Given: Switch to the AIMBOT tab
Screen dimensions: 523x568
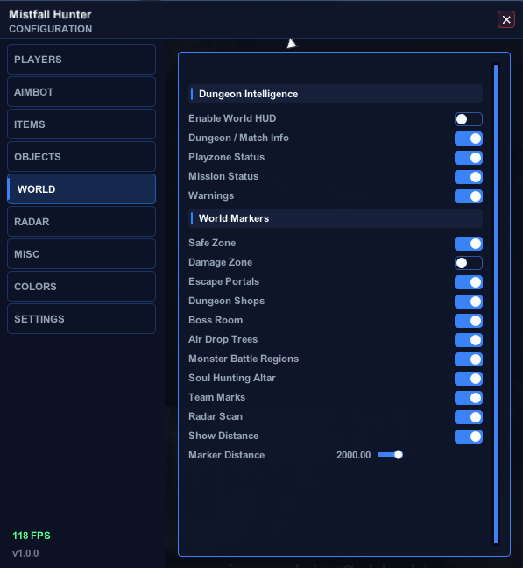Looking at the screenshot, I should click(x=81, y=92).
